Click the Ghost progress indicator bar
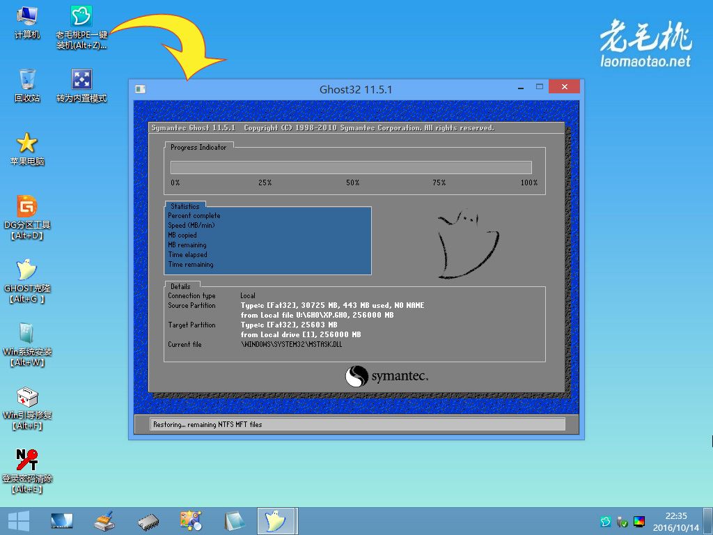The image size is (713, 535). (x=351, y=167)
